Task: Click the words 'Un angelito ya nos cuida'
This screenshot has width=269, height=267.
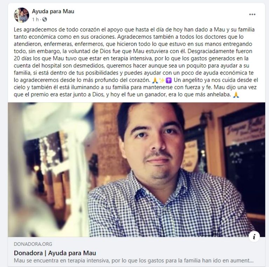Action: click(x=204, y=80)
